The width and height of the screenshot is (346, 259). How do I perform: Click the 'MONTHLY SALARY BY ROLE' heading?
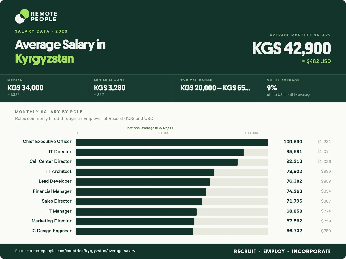pyautogui.click(x=49, y=112)
